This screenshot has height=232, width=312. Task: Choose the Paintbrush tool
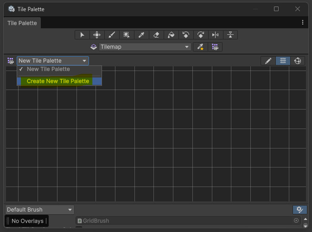112,35
